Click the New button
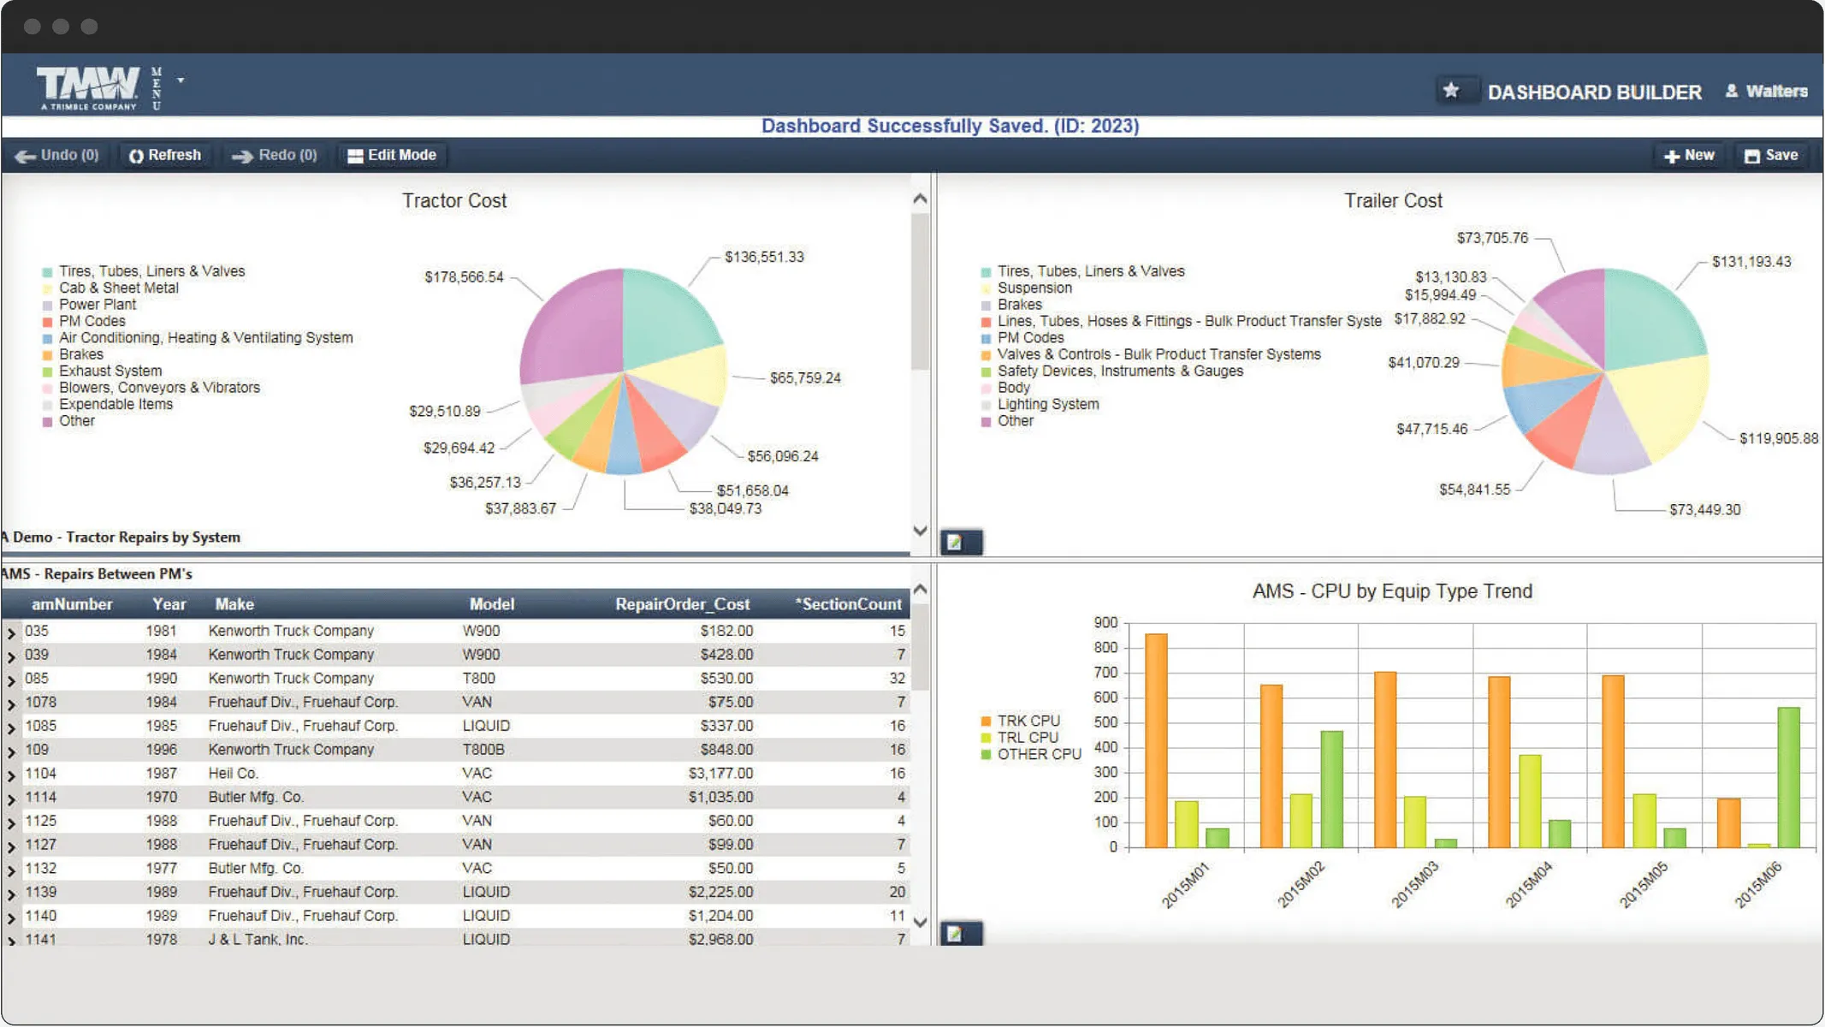Screen dimensions: 1825x1027 point(1690,155)
